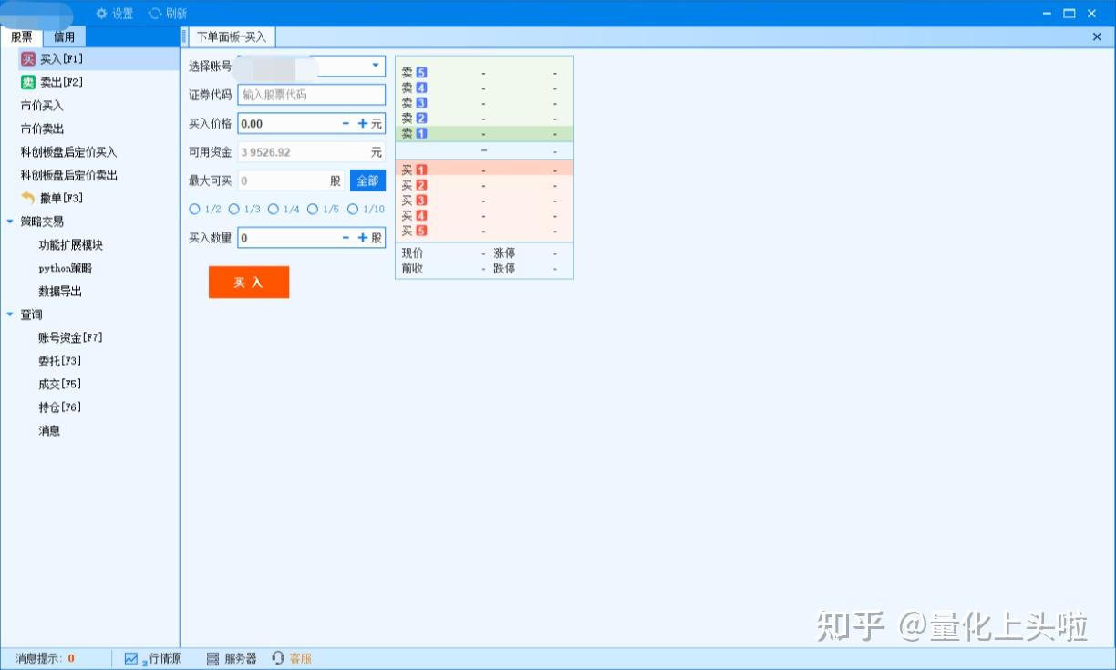1116x670 pixels.
Task: Click the 全部 button next to 最大可买
Action: click(367, 180)
